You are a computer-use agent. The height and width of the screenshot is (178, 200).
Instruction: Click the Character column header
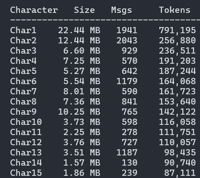[34, 10]
